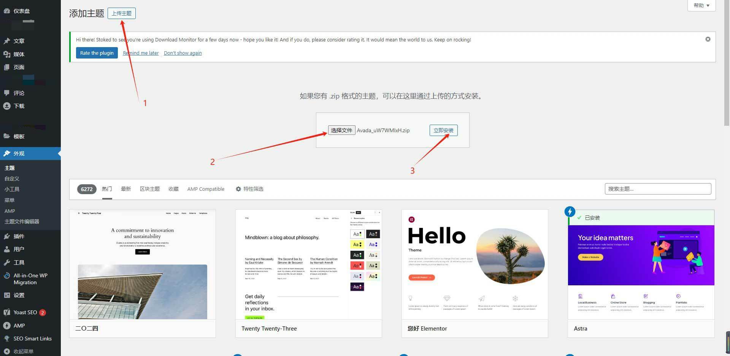Viewport: 730px width, 356px height.
Task: Click the Pages (页面) icon
Action: tap(7, 67)
